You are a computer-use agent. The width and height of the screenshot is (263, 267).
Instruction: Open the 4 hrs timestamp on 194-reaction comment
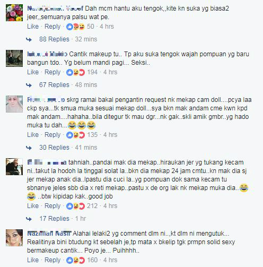pyautogui.click(x=110, y=72)
